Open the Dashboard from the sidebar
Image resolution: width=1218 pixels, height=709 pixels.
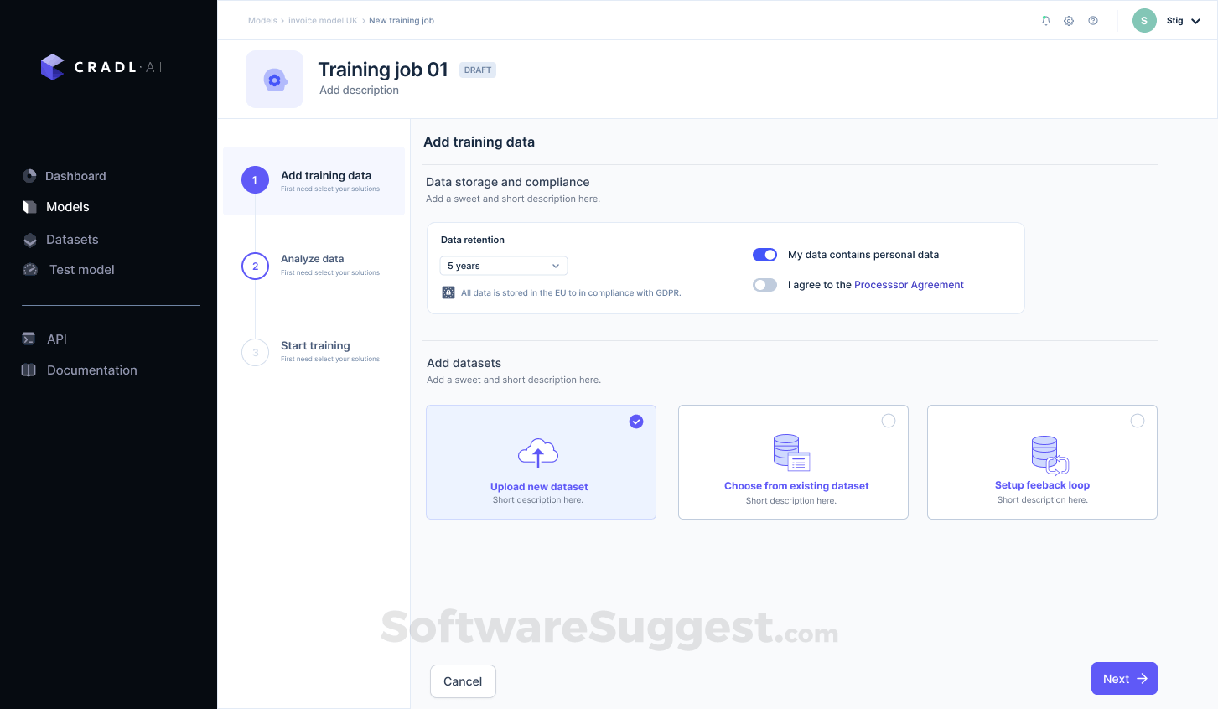(75, 176)
